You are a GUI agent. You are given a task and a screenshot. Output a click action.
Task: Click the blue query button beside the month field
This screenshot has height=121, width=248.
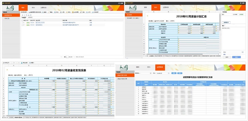click(174, 73)
